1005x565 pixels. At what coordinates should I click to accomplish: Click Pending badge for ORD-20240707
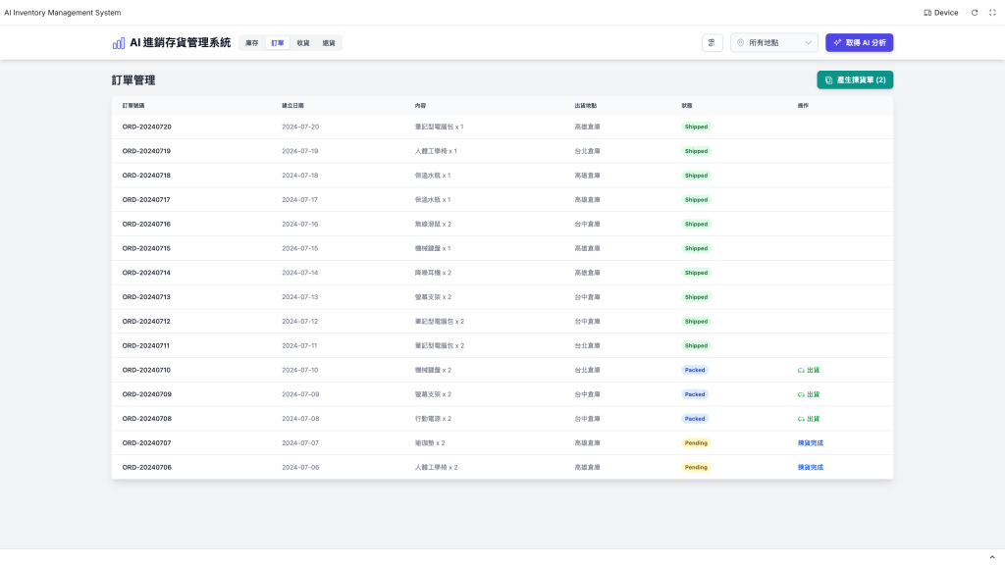point(696,443)
